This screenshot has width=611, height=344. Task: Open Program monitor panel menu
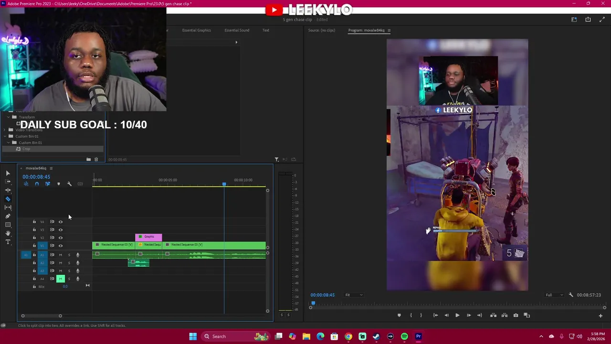[x=389, y=30]
